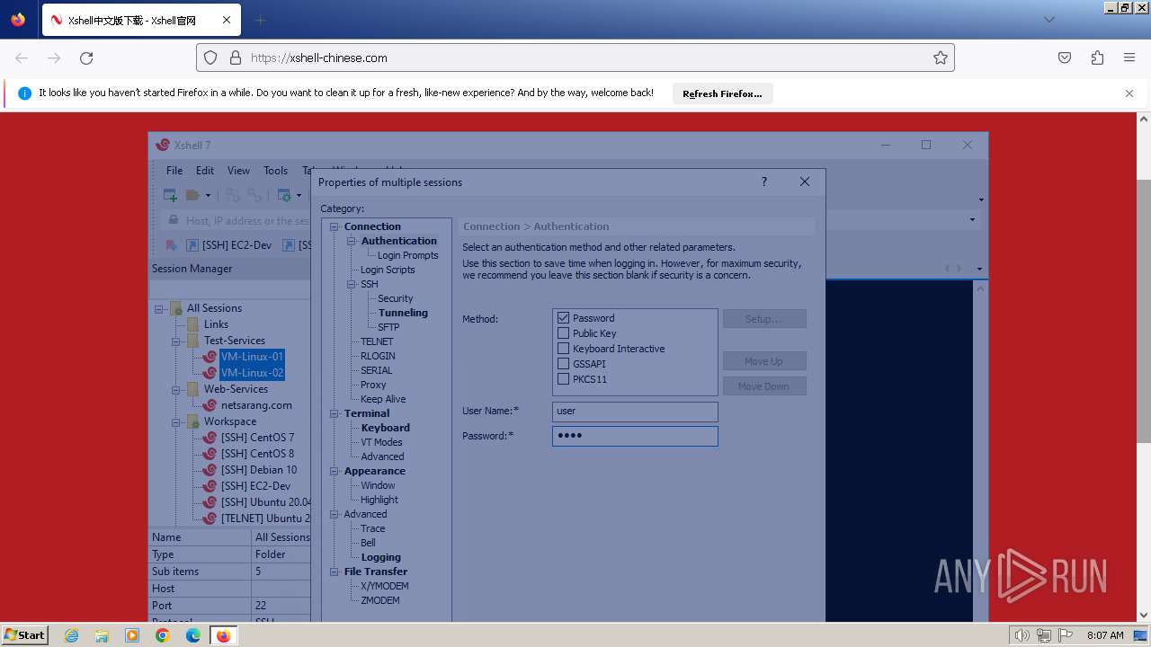Open the Save to Pocket icon
This screenshot has width=1151, height=647.
(1065, 58)
